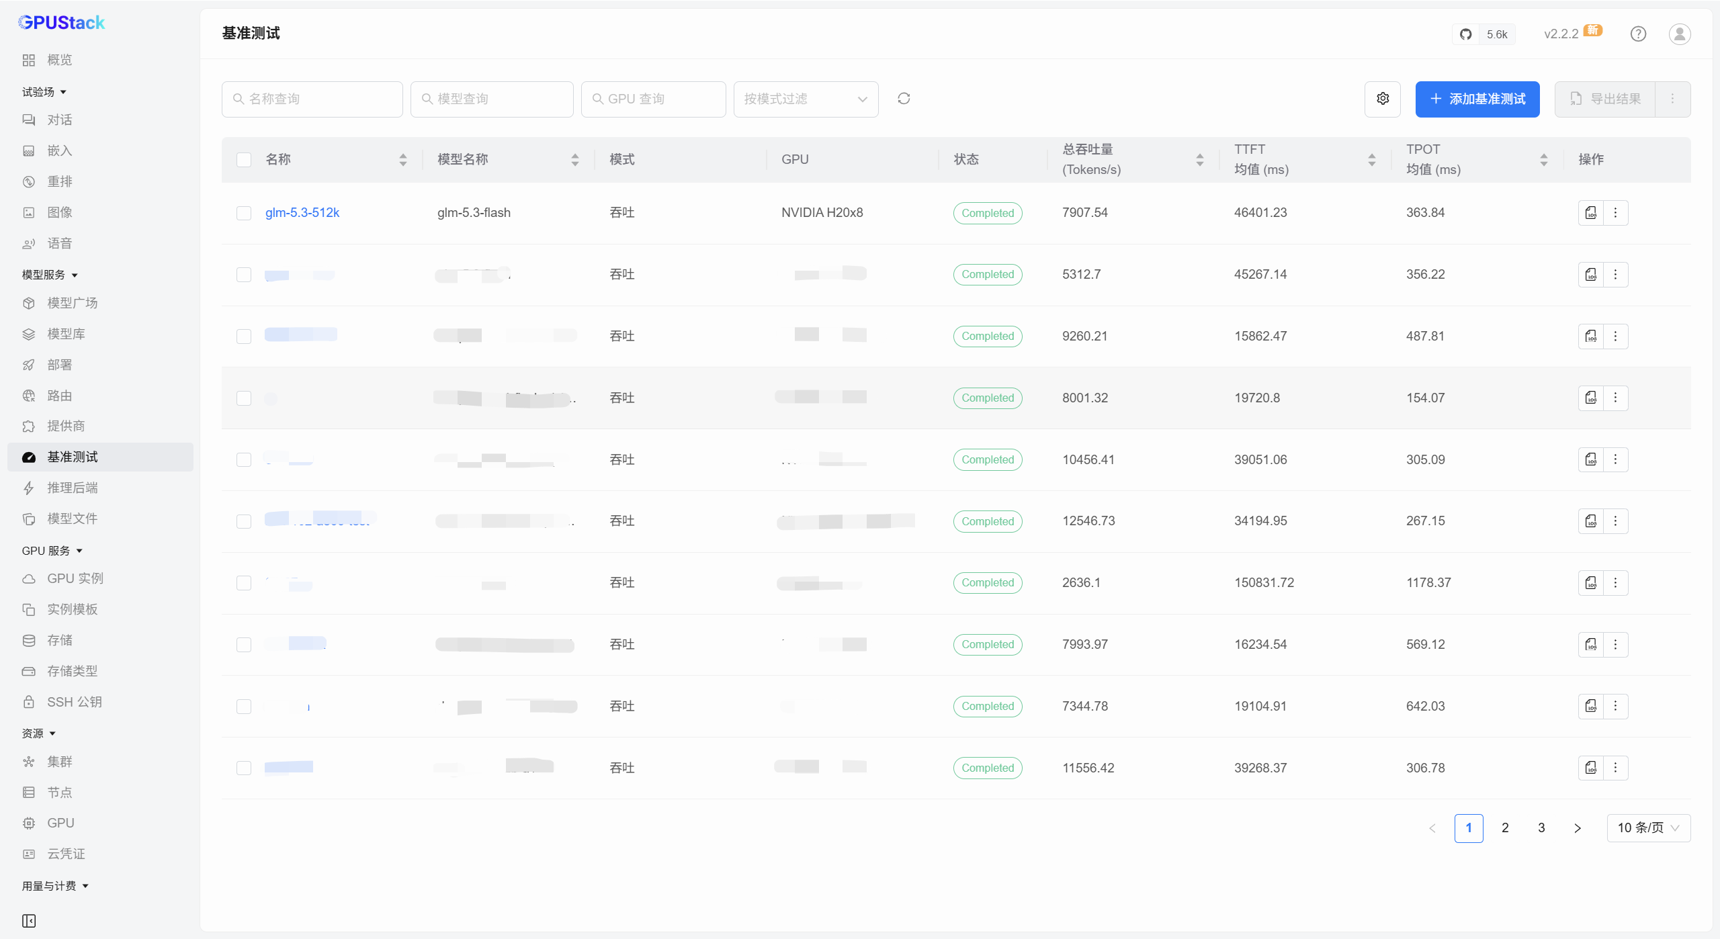Focus the 名称查询 search field

coord(312,99)
